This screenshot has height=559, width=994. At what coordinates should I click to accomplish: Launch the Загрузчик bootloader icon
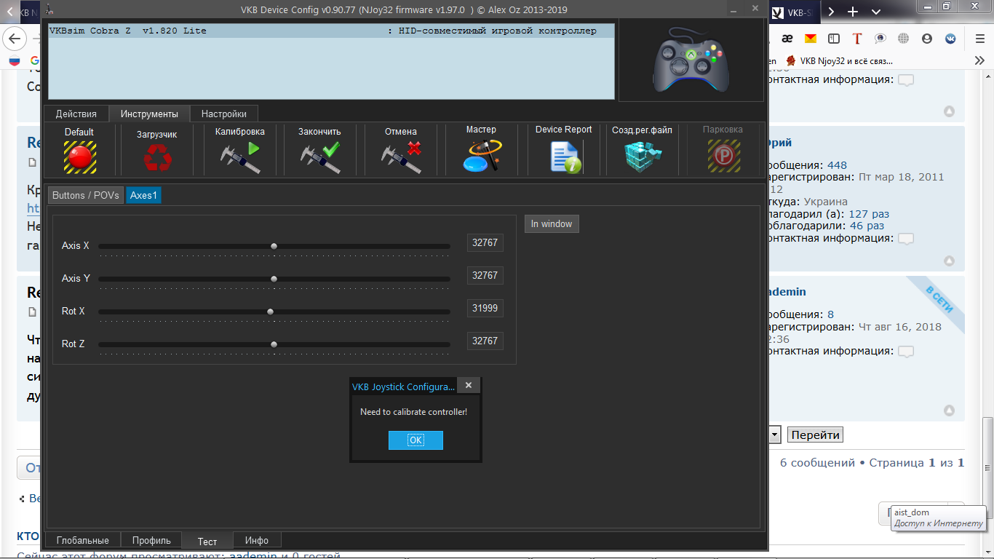(157, 156)
